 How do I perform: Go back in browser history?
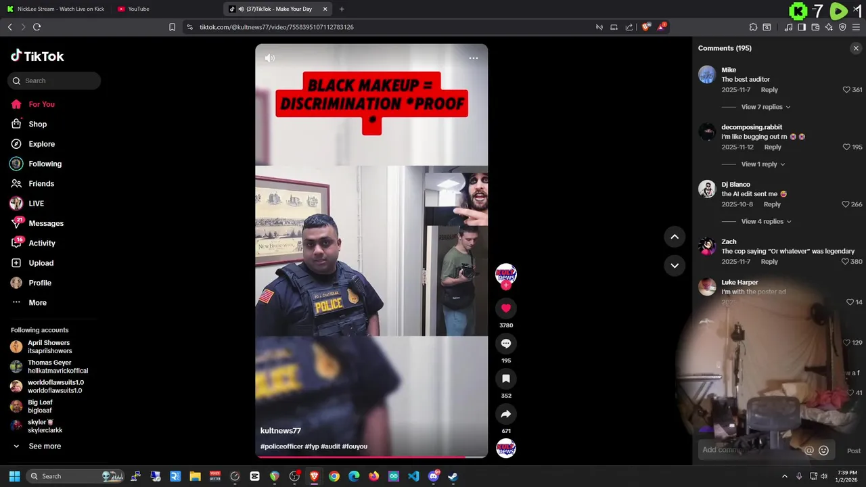click(x=9, y=27)
